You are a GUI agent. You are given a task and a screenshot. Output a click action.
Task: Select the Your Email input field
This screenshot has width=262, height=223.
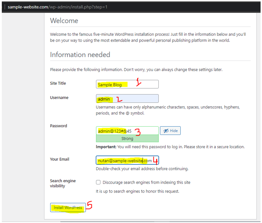[127, 160]
